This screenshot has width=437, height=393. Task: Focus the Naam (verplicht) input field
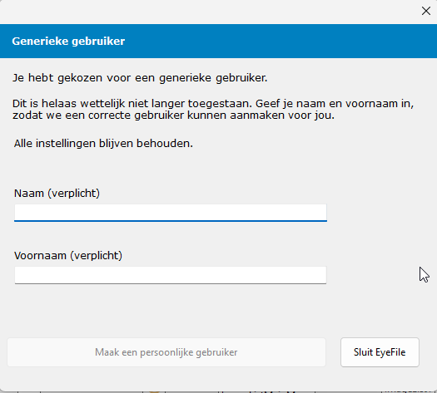(x=171, y=213)
